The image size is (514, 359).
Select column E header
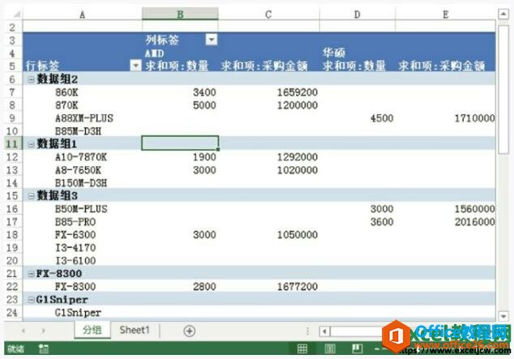pos(445,14)
